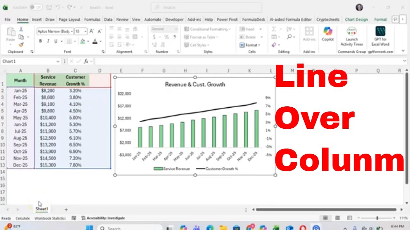Adjust the zoom slider handle

[x=377, y=218]
